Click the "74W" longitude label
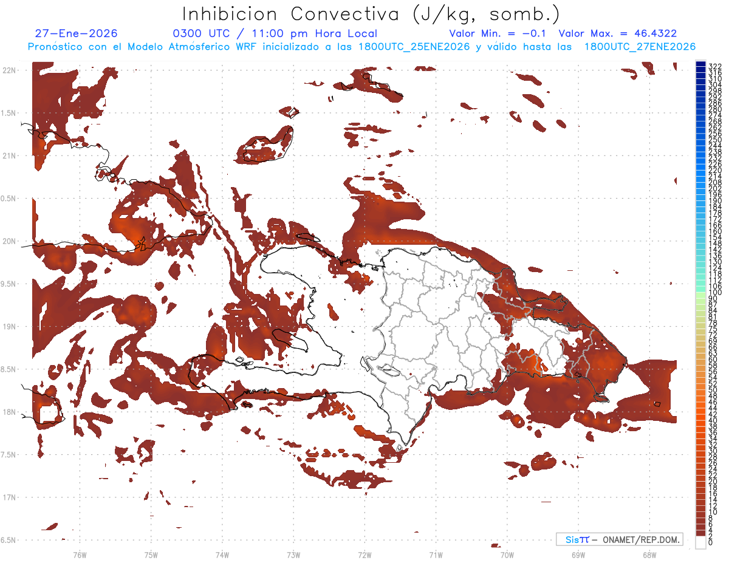This screenshot has height=563, width=729. [x=222, y=554]
